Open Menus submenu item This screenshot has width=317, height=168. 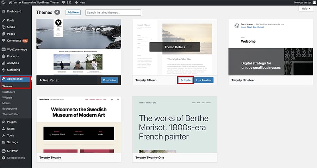(x=6, y=103)
